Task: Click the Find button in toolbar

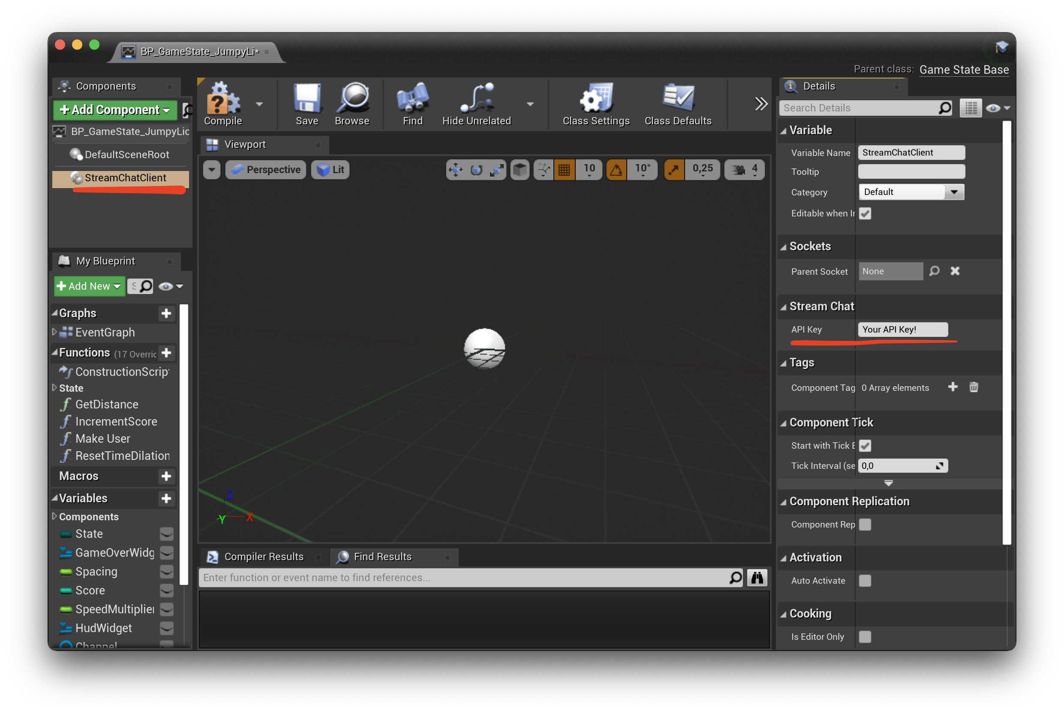Action: click(x=411, y=105)
